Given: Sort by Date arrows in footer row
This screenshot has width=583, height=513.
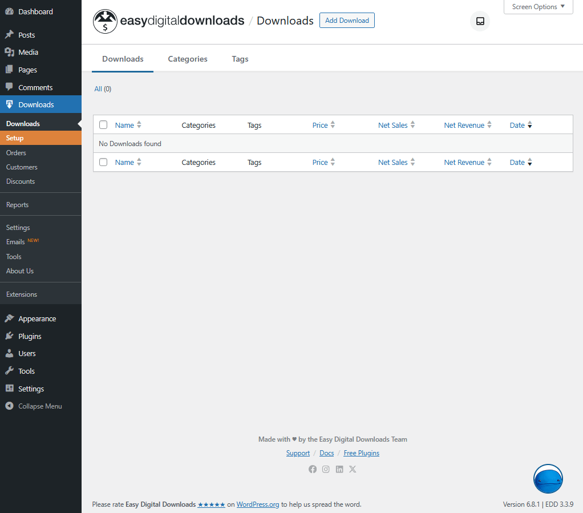Looking at the screenshot, I should (530, 162).
